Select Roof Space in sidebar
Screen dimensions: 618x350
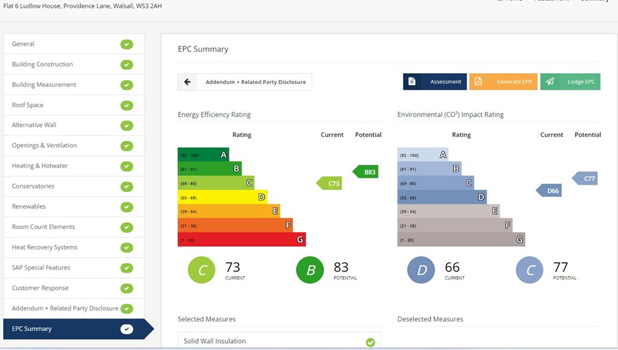coord(74,105)
